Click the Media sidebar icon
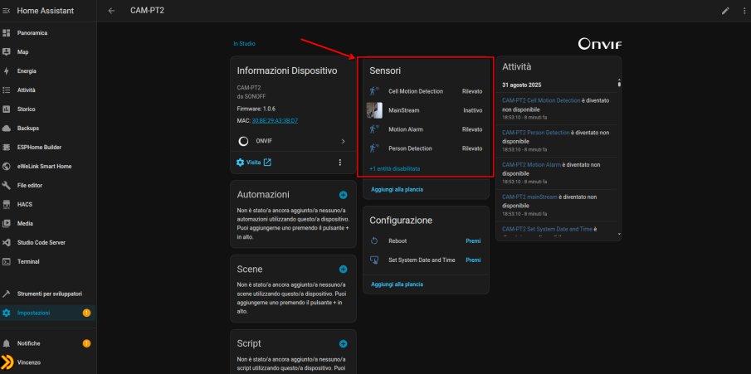This screenshot has width=751, height=374. coord(7,223)
